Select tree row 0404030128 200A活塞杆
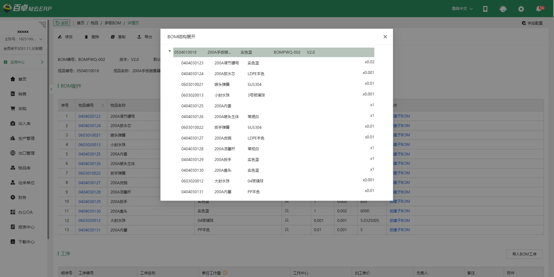This screenshot has width=554, height=277. pyautogui.click(x=277, y=149)
